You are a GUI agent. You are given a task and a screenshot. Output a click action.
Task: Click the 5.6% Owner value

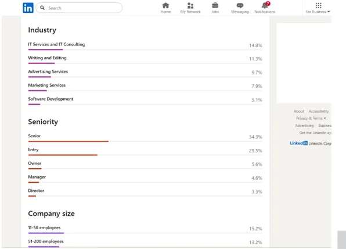[257, 164]
